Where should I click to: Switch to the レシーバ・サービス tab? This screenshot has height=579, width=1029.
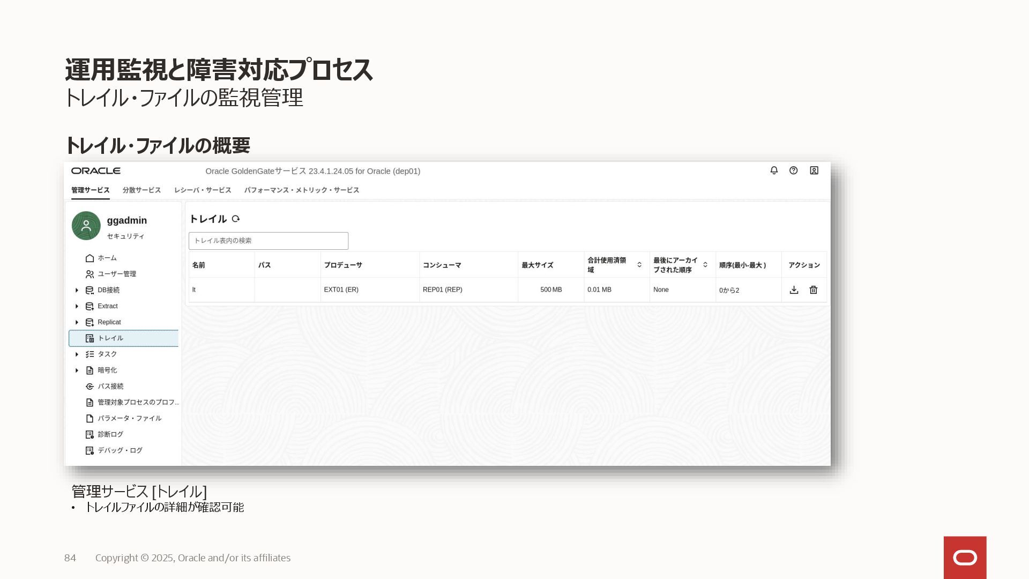[203, 190]
